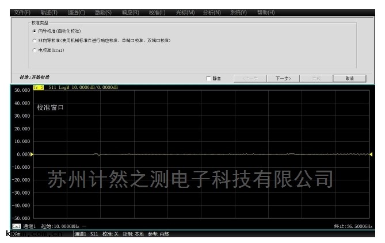Viewport: 385px width, 243px height.
Task: Click the Ca1 channel indicator
Action: (16, 226)
